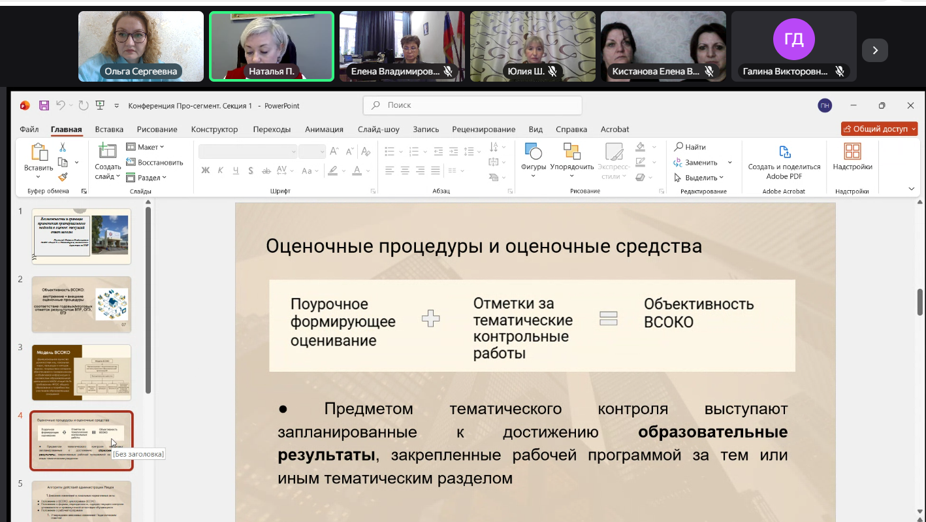Open the font color picker (A)
926x522 pixels.
[357, 171]
